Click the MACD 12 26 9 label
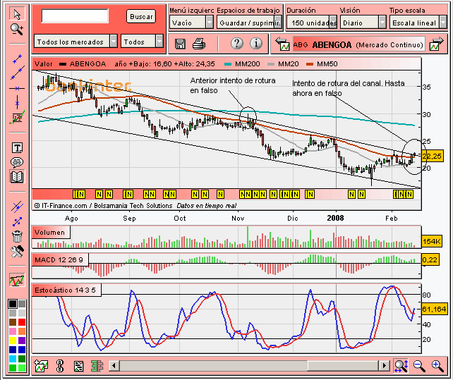This screenshot has width=453, height=380. click(60, 259)
